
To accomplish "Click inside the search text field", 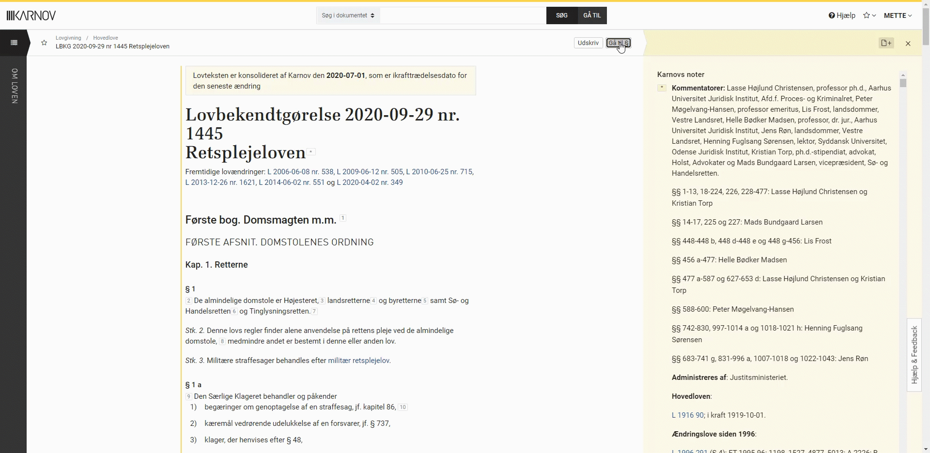I will tap(463, 15).
